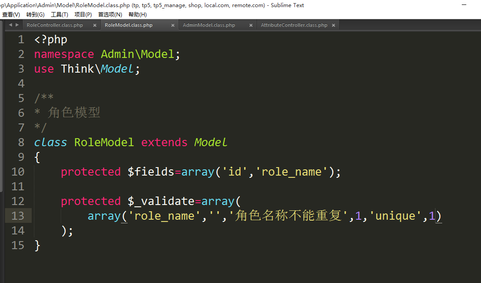This screenshot has width=481, height=283.
Task: Open the 首选项(N) menu
Action: pyautogui.click(x=110, y=15)
